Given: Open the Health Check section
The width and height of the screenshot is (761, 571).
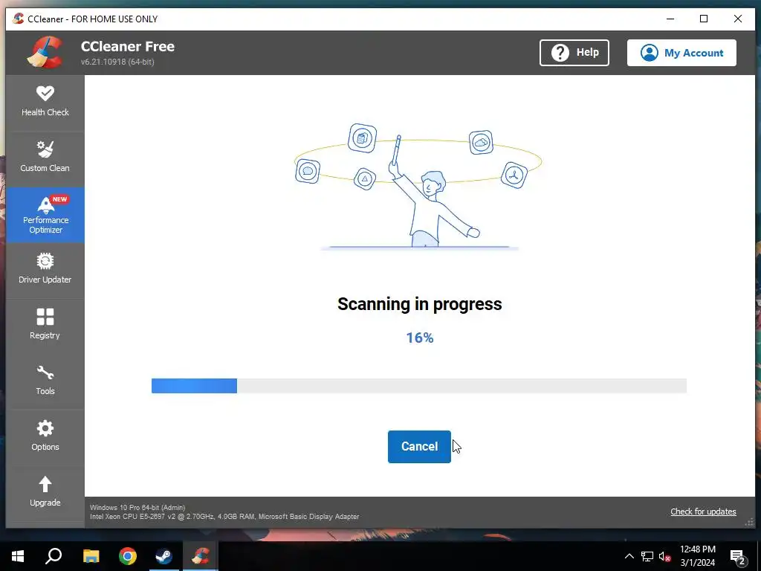Looking at the screenshot, I should [45, 103].
